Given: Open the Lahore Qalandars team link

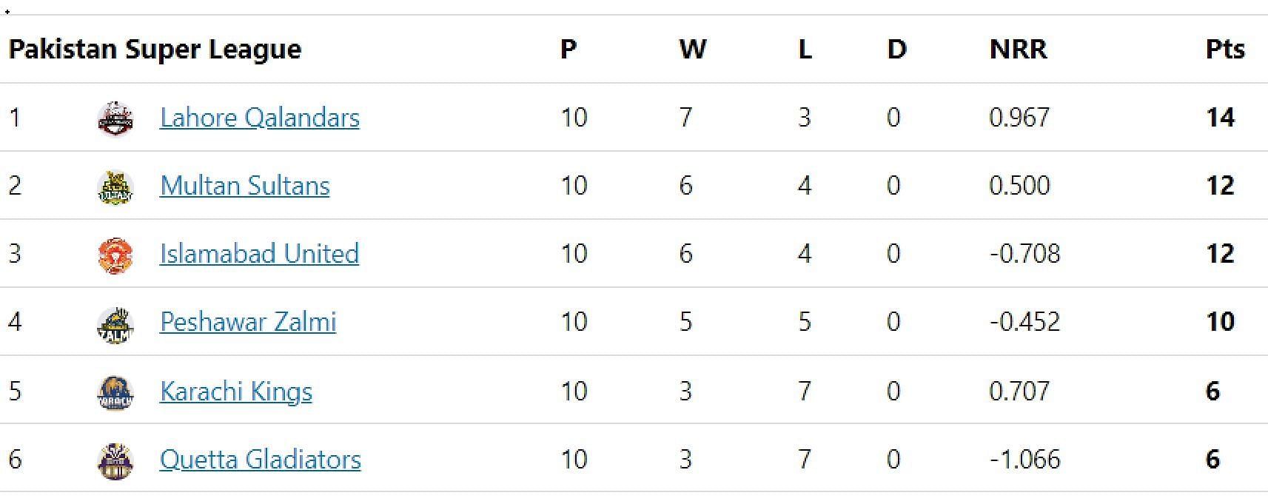Looking at the screenshot, I should (x=259, y=118).
